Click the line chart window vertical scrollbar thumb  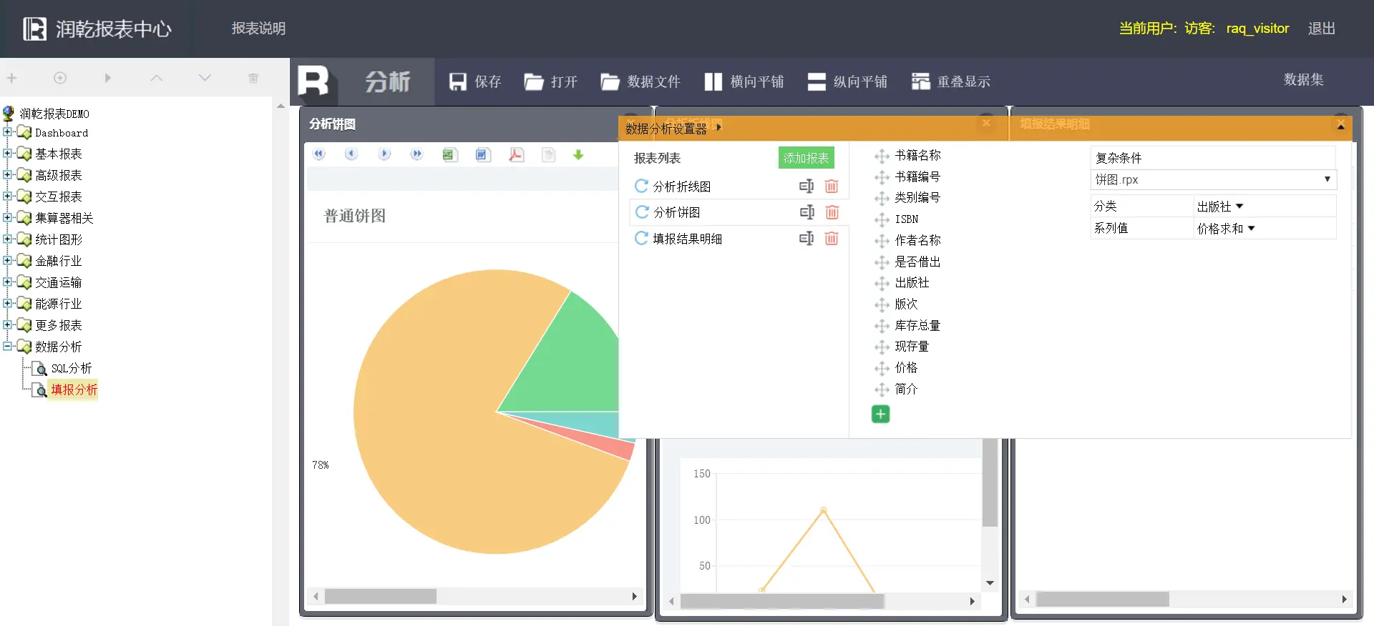click(x=990, y=482)
